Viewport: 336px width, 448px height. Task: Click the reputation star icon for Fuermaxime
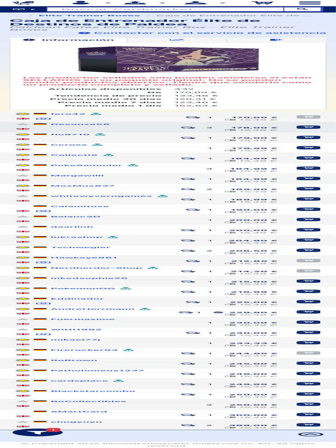coord(23,319)
